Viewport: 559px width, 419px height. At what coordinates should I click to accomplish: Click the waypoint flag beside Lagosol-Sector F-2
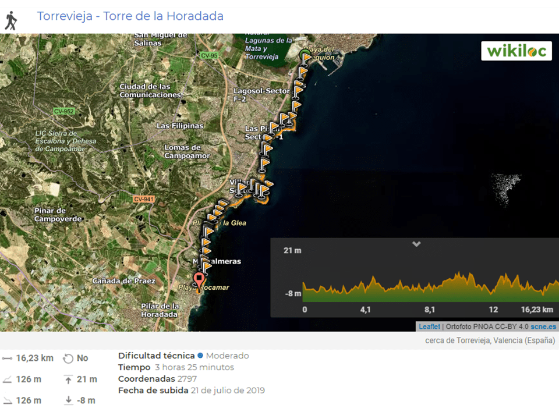coord(298,89)
